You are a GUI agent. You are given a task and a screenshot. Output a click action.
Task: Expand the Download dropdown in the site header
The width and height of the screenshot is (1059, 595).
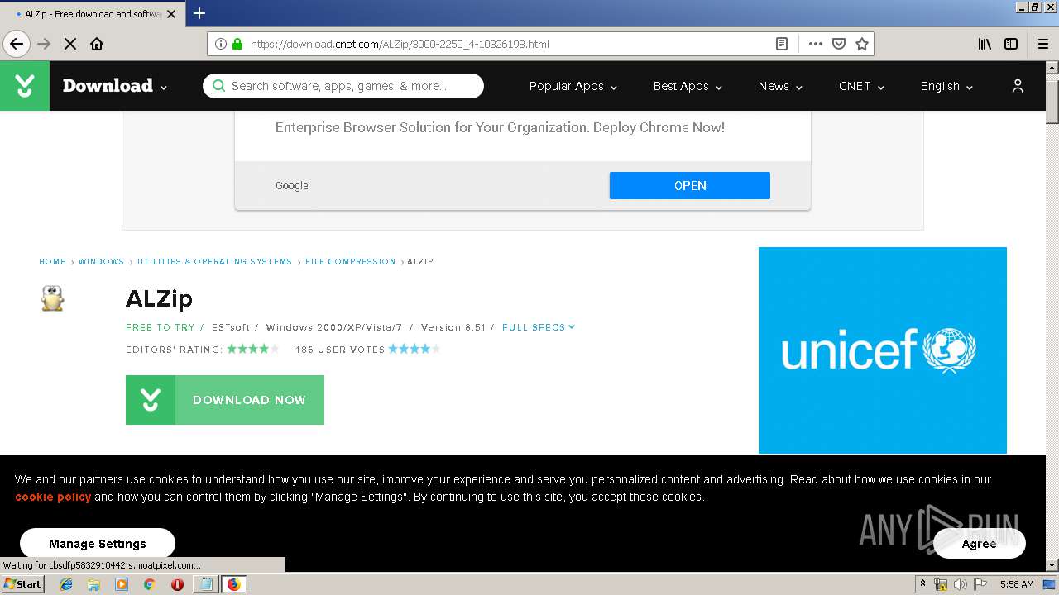(x=115, y=86)
